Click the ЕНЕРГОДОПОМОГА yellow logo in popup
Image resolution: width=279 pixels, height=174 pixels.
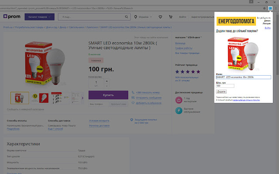236,21
